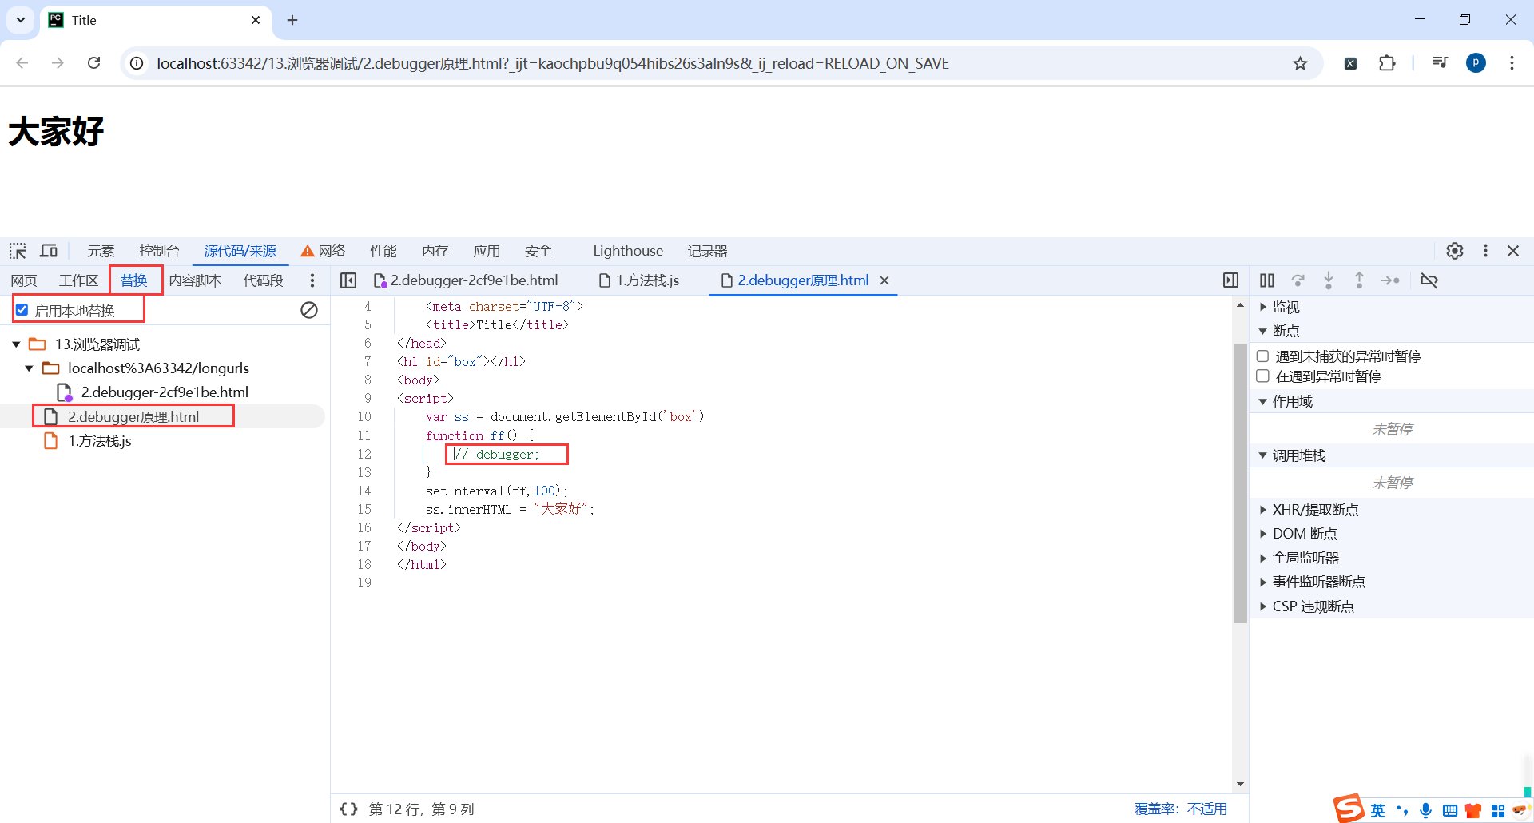Expand the 全局监听器 section

(1263, 558)
